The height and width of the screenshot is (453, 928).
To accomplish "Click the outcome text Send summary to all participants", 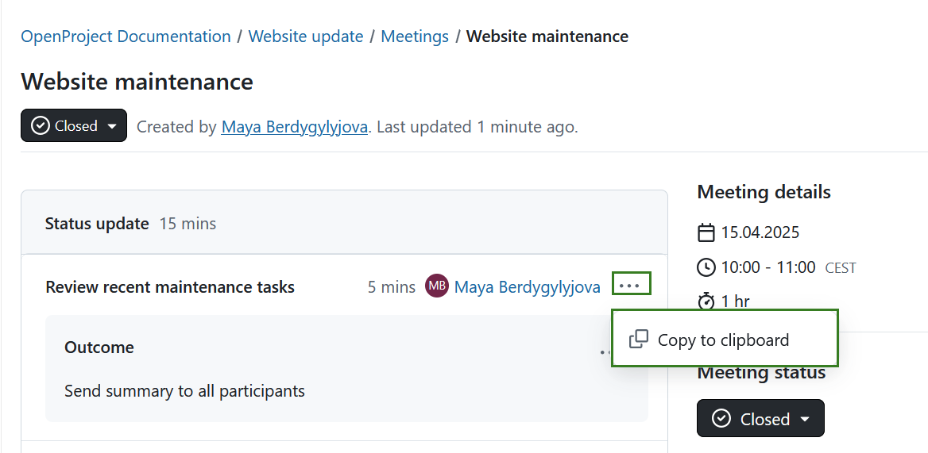I will (184, 391).
